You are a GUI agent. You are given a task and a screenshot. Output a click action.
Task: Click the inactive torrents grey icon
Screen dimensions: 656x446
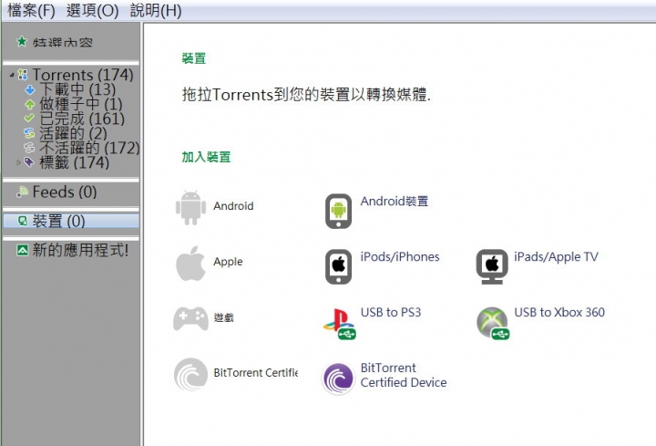(x=29, y=148)
